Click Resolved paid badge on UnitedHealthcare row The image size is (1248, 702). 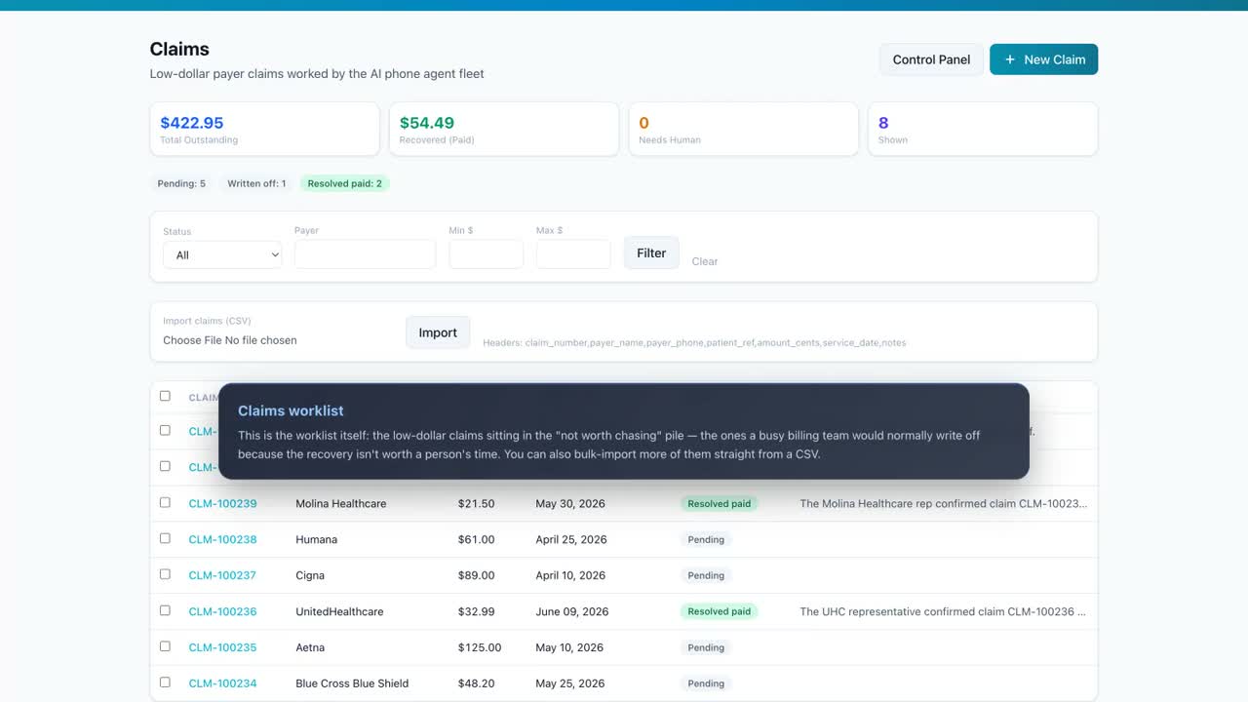tap(720, 612)
